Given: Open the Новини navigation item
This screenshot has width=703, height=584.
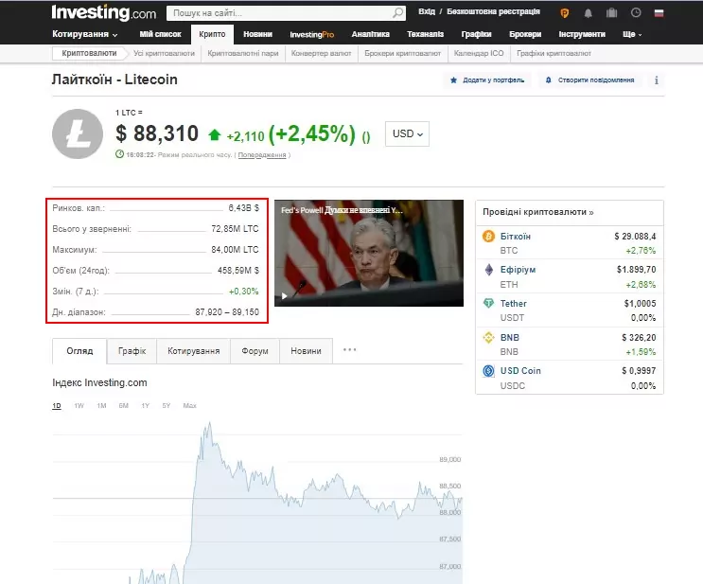Looking at the screenshot, I should [x=257, y=34].
